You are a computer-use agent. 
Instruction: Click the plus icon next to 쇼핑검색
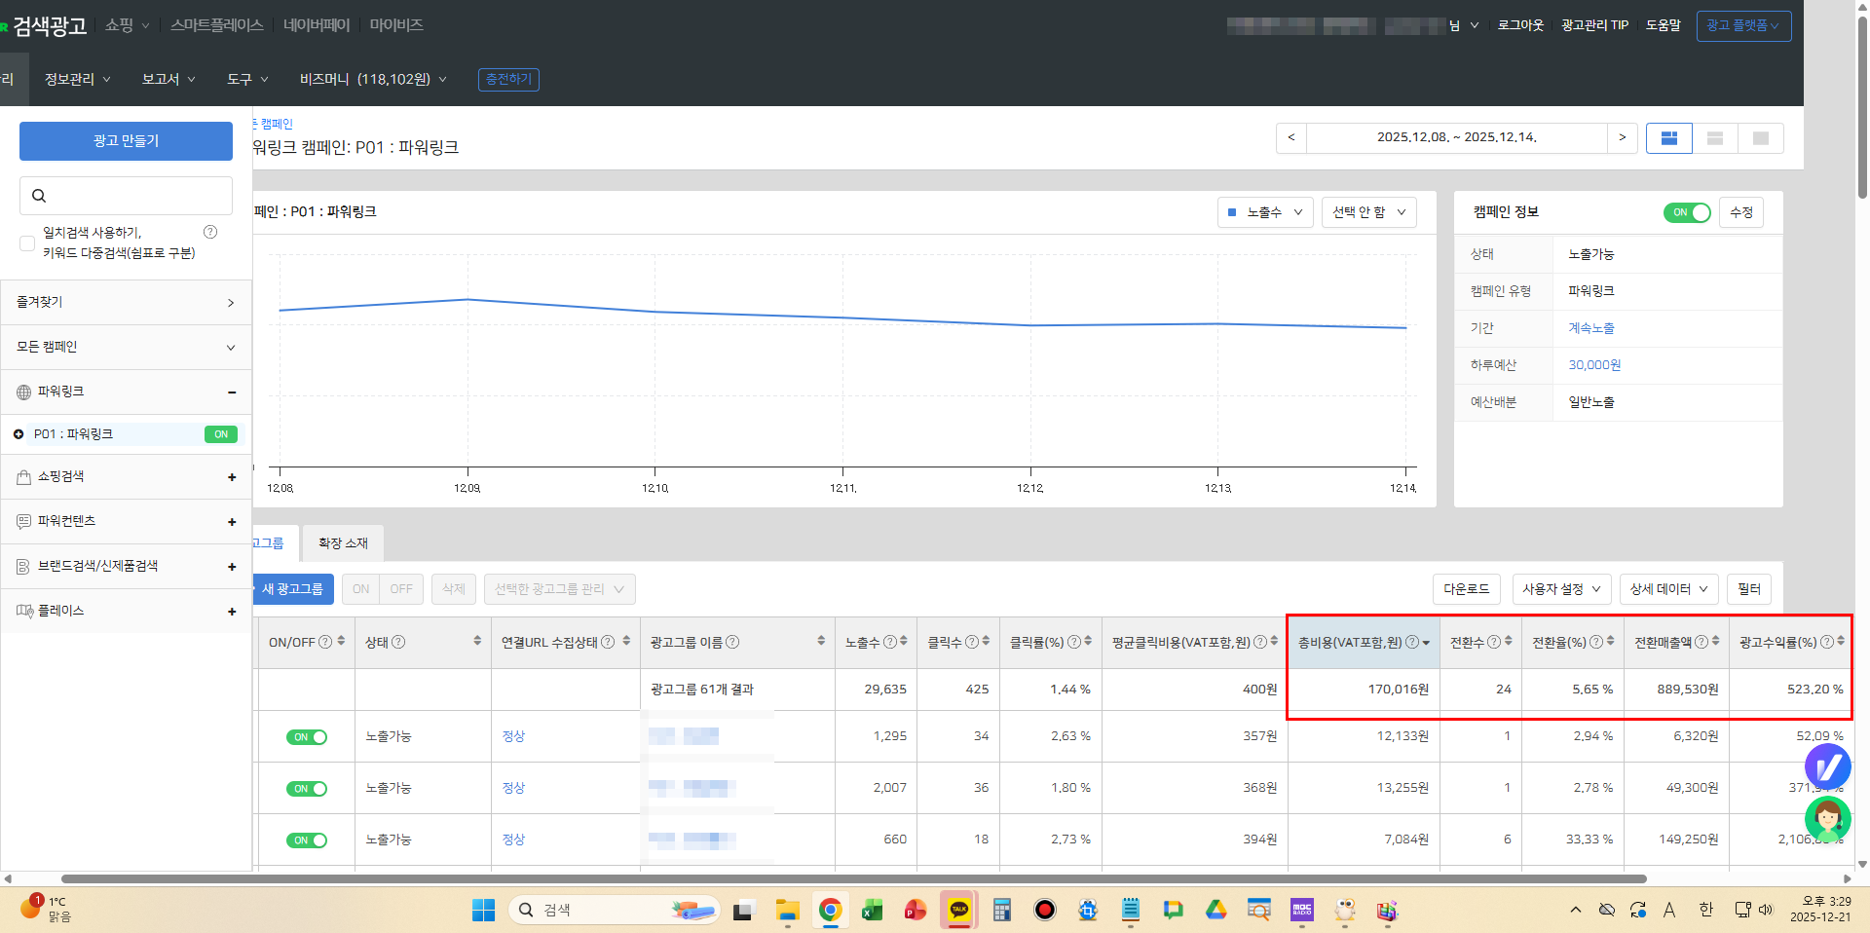click(232, 477)
